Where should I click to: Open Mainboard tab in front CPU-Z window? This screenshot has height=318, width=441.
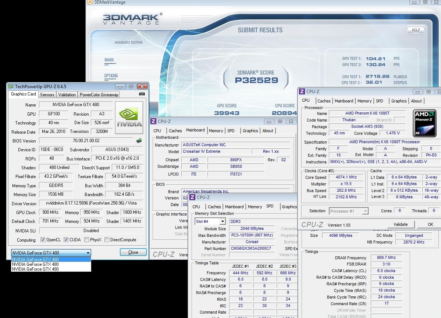click(344, 101)
